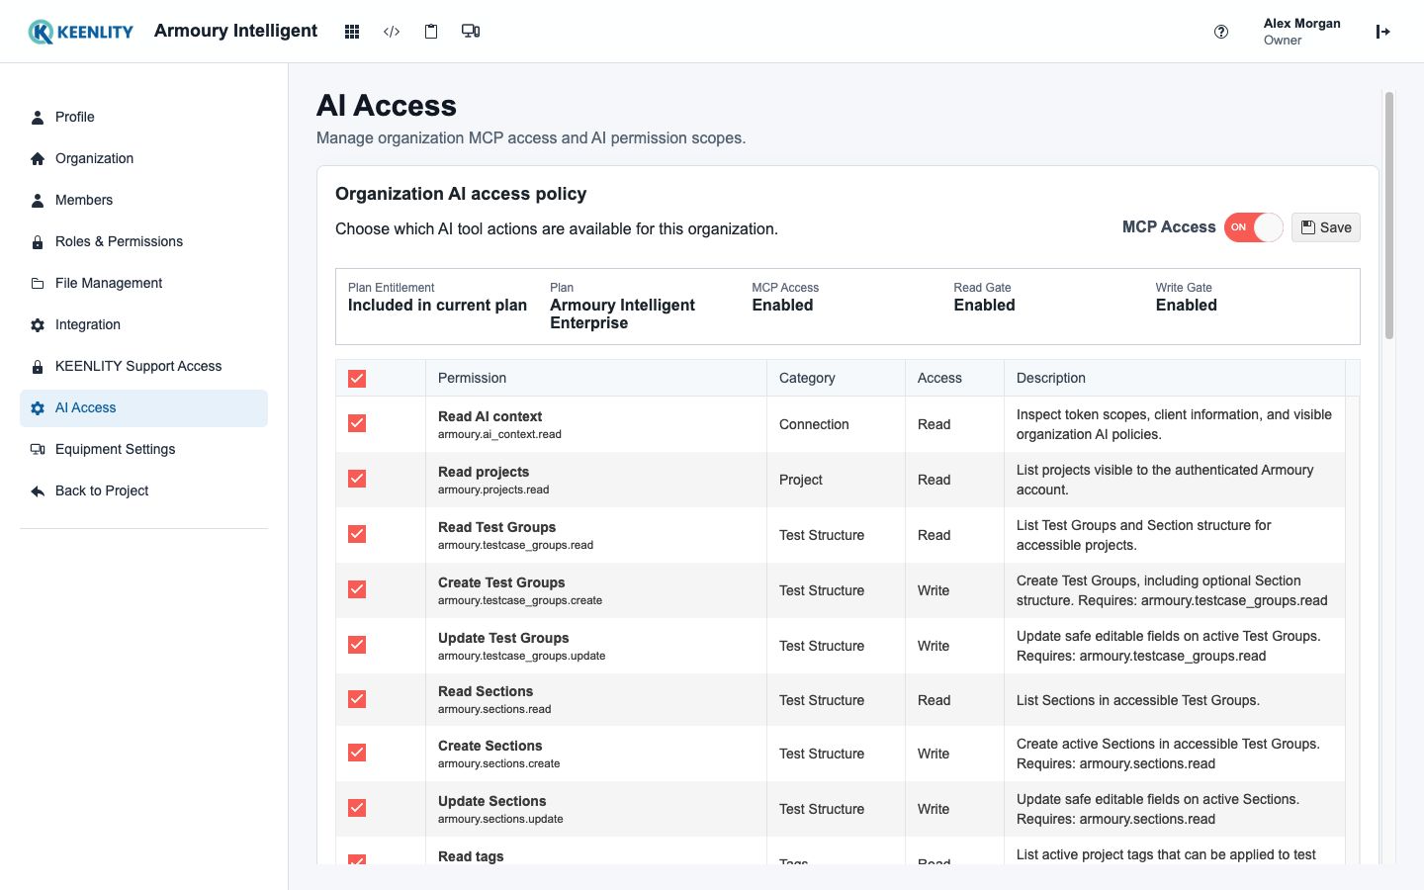Select text 'armoury.ai_context.read'

click(499, 434)
